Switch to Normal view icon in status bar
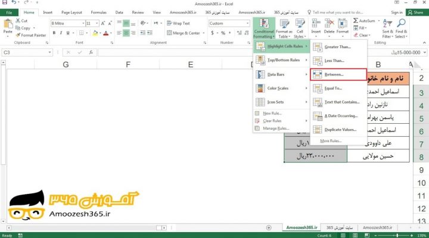429x238 pixels. pos(343,235)
